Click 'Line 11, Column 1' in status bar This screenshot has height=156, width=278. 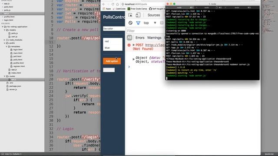point(13,154)
